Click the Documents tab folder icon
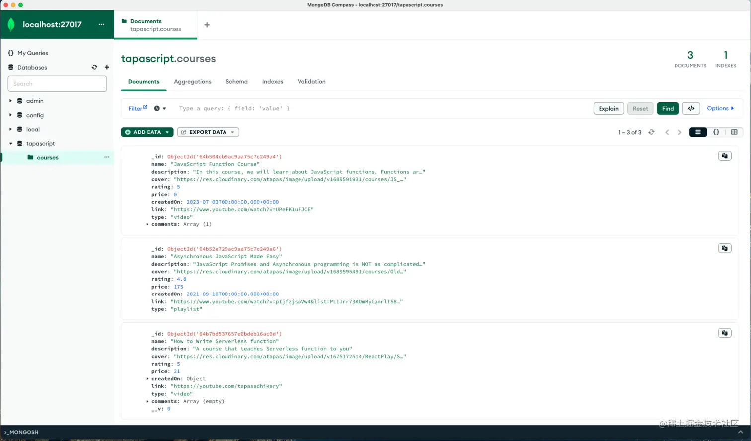The height and width of the screenshot is (441, 751). coord(124,21)
